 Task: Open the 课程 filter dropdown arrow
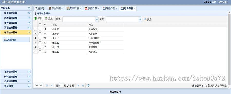pyautogui.click(x=140, y=19)
